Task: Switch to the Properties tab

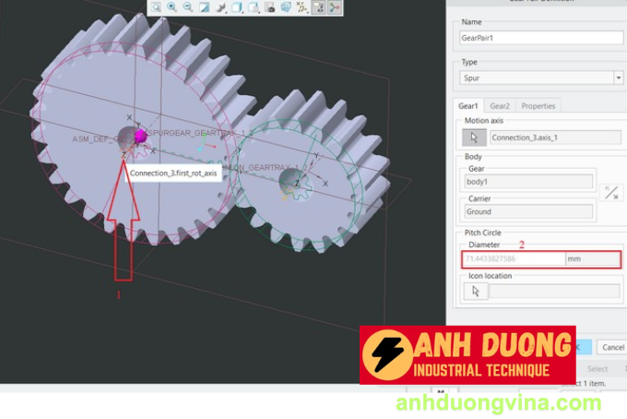Action: coord(538,106)
